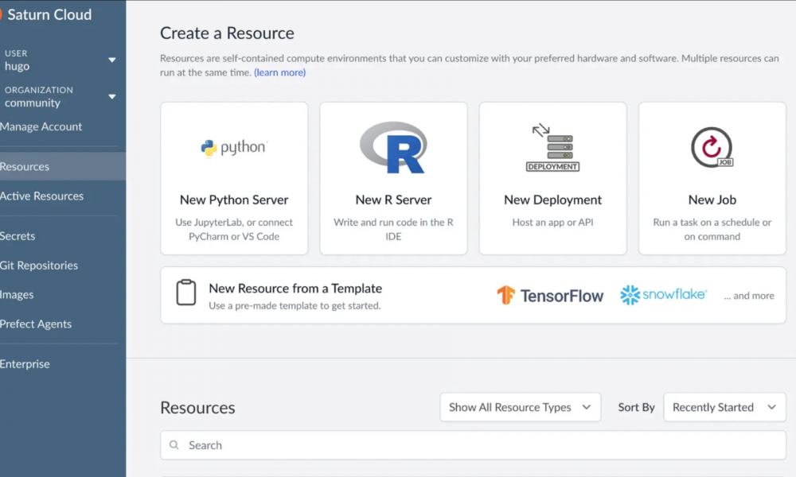
Task: Click the TensorFlow logo
Action: [x=550, y=296]
